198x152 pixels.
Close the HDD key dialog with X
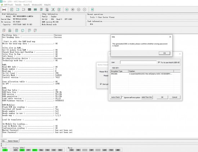(x=180, y=54)
